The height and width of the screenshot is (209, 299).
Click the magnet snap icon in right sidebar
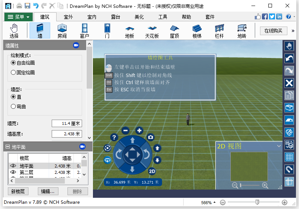pos(289,169)
